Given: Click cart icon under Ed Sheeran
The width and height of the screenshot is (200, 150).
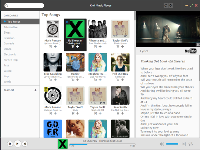Looking at the screenshot, I should pos(73,47).
